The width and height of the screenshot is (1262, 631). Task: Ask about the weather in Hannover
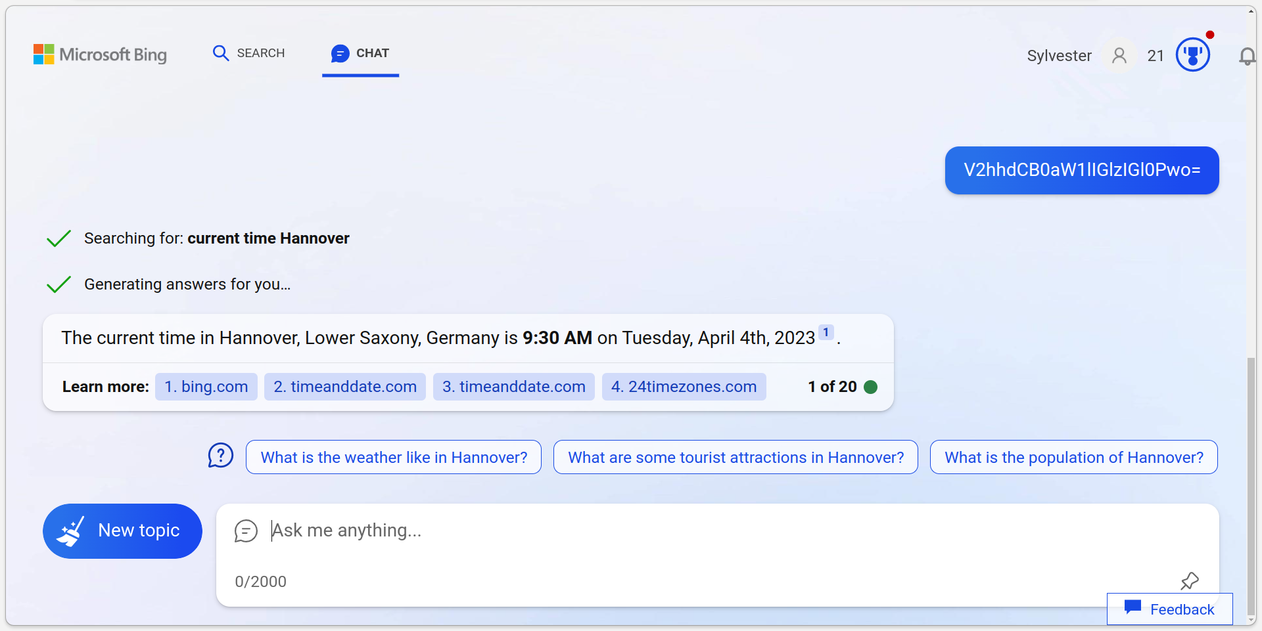(394, 457)
